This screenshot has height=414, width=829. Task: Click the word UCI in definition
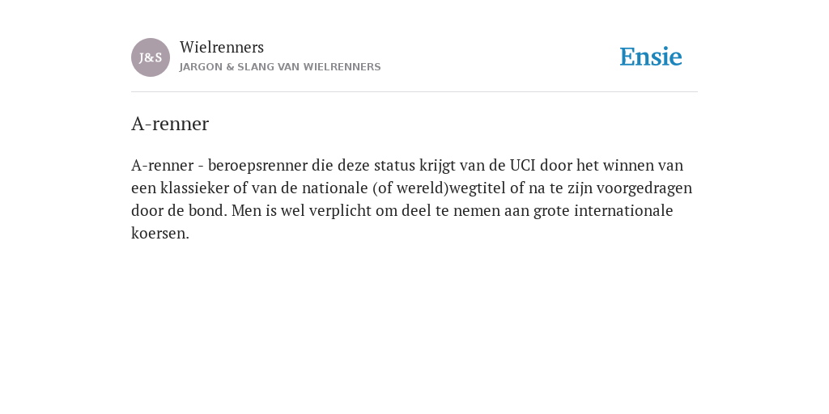point(523,165)
